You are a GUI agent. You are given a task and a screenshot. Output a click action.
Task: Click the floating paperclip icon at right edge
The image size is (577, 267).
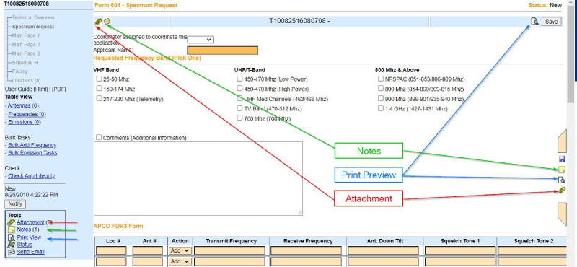[x=562, y=191]
